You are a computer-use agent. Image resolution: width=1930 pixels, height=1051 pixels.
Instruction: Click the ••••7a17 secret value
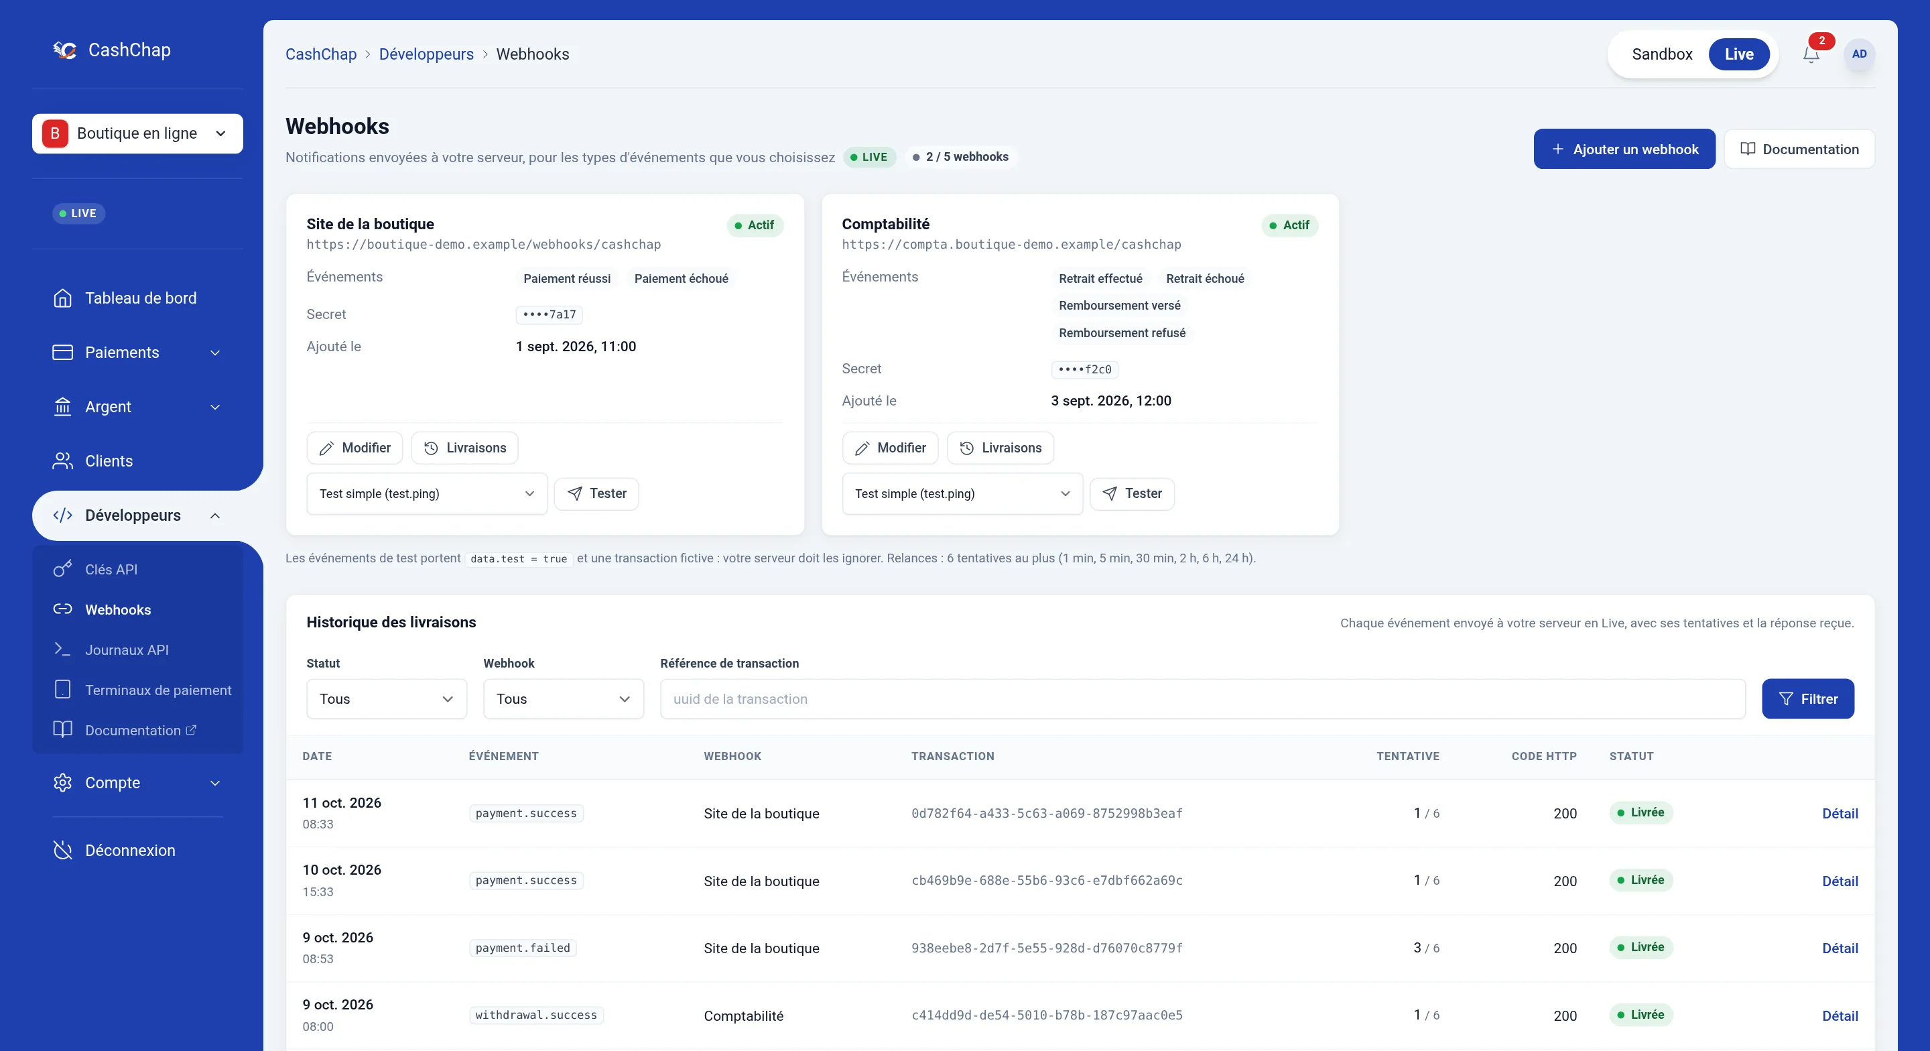tap(550, 315)
